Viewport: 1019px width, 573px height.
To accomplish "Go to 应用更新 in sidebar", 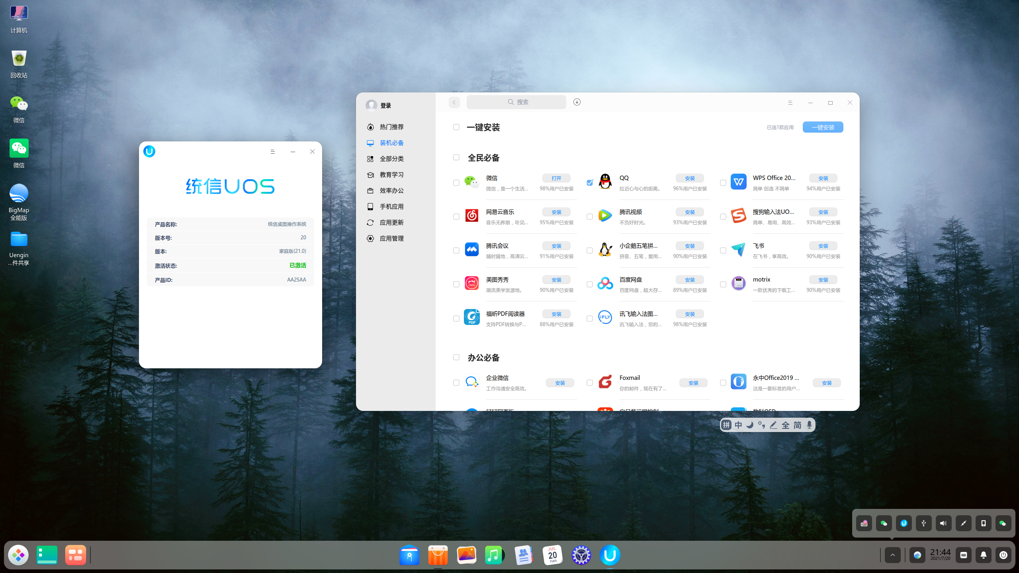I will [391, 223].
